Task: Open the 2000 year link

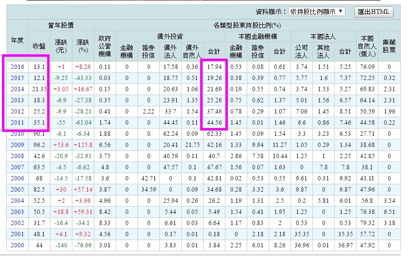Action: (17, 245)
